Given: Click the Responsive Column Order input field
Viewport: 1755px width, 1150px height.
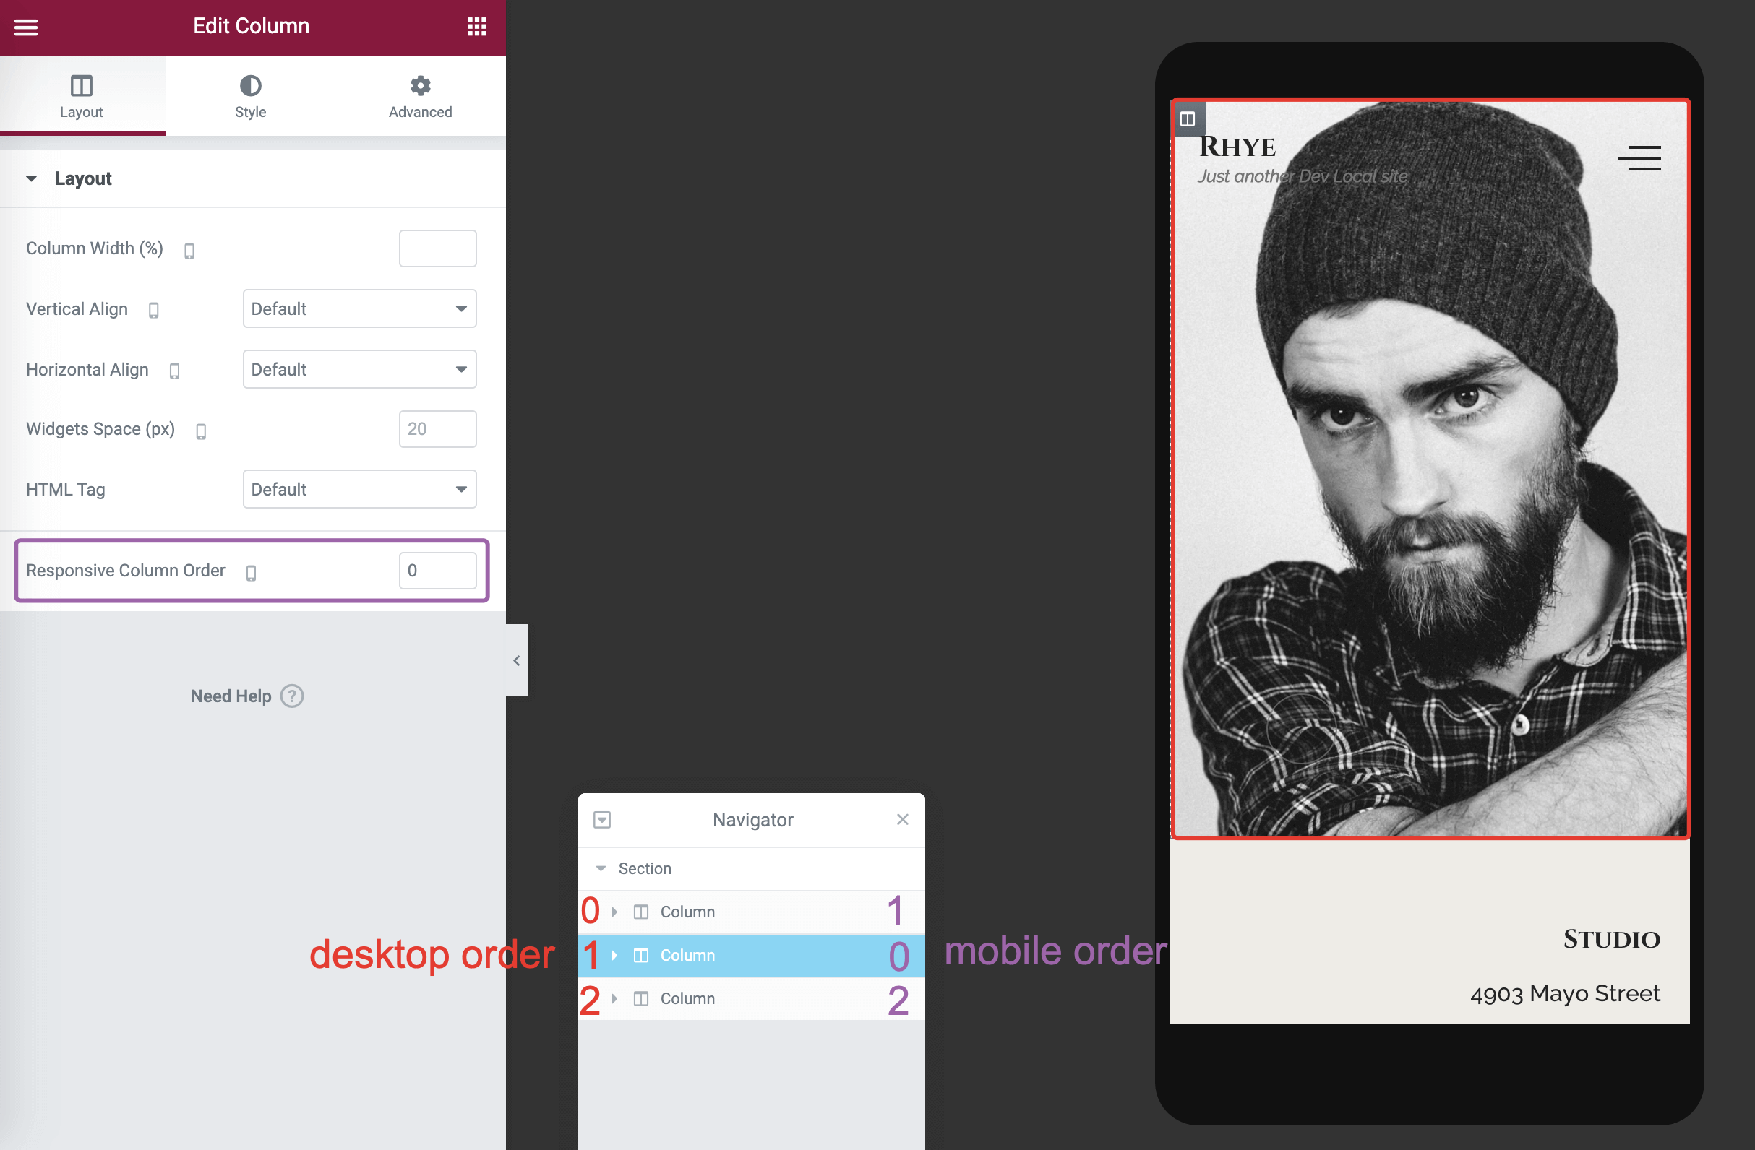Looking at the screenshot, I should tap(437, 571).
